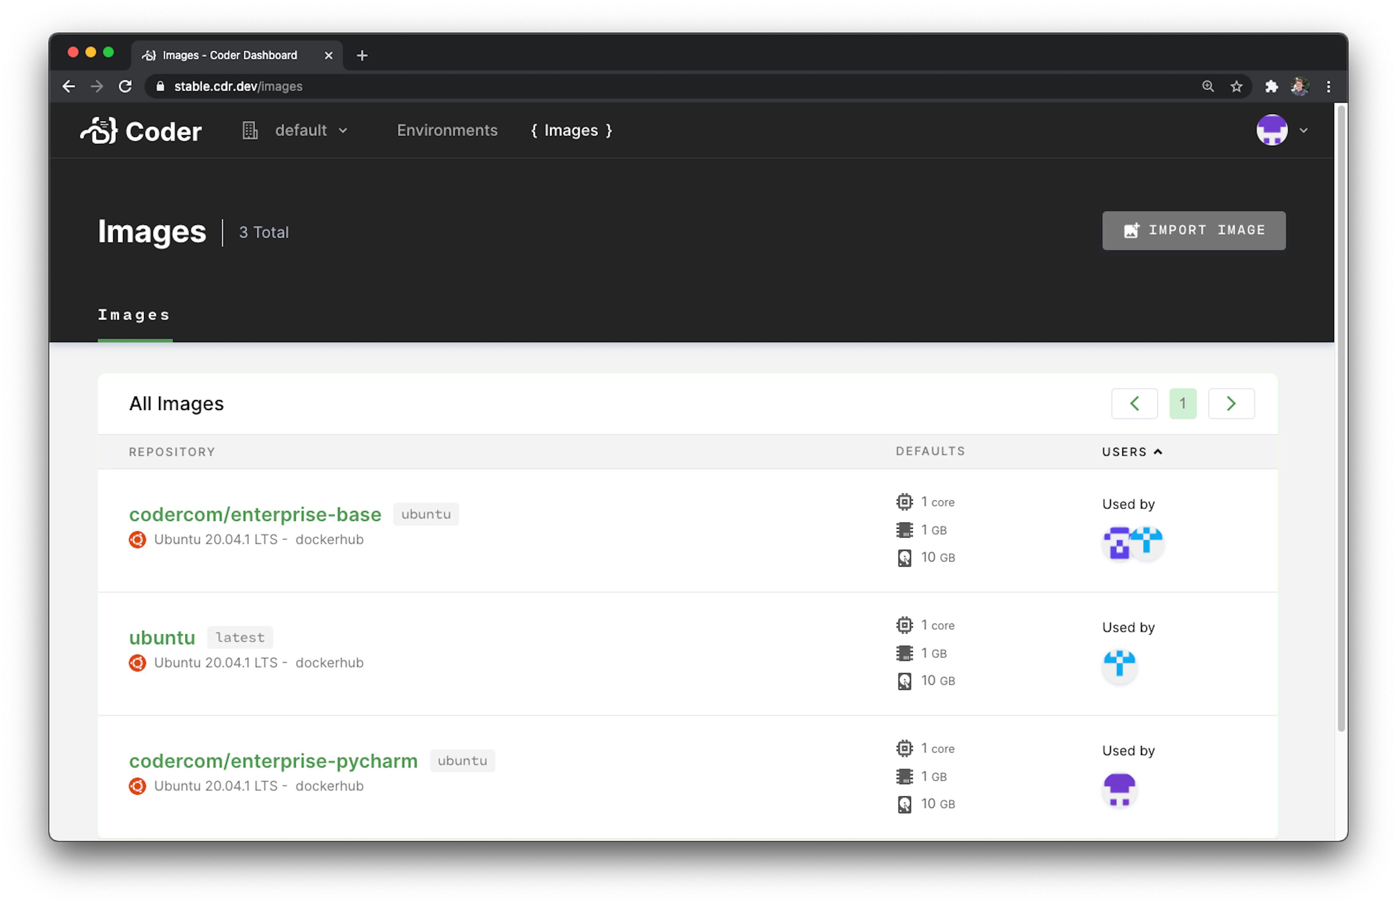
Task: Bookmark this page with the star
Action: 1236,87
